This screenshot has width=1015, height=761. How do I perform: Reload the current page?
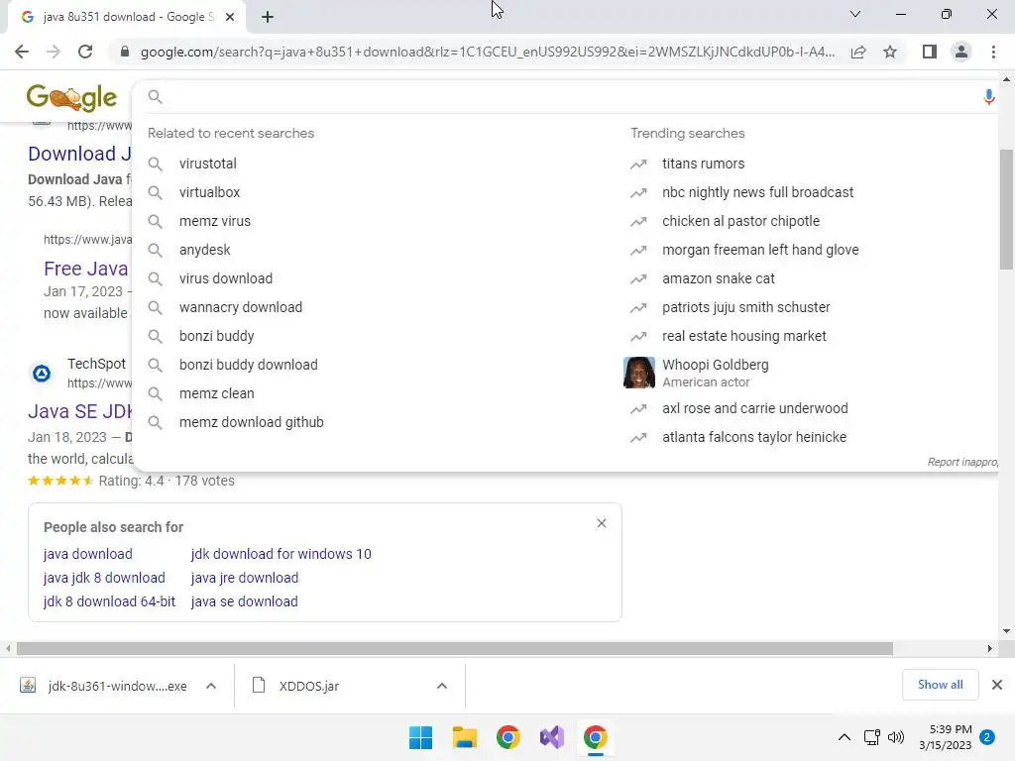[85, 52]
